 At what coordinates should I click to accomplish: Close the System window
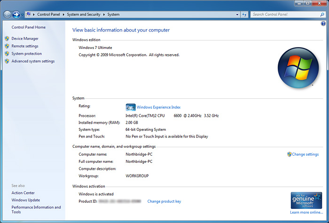click(x=319, y=3)
